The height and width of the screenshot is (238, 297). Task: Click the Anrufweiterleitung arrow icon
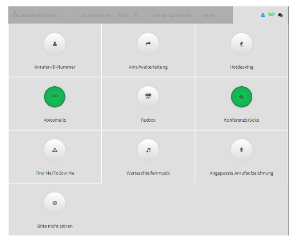tap(148, 44)
